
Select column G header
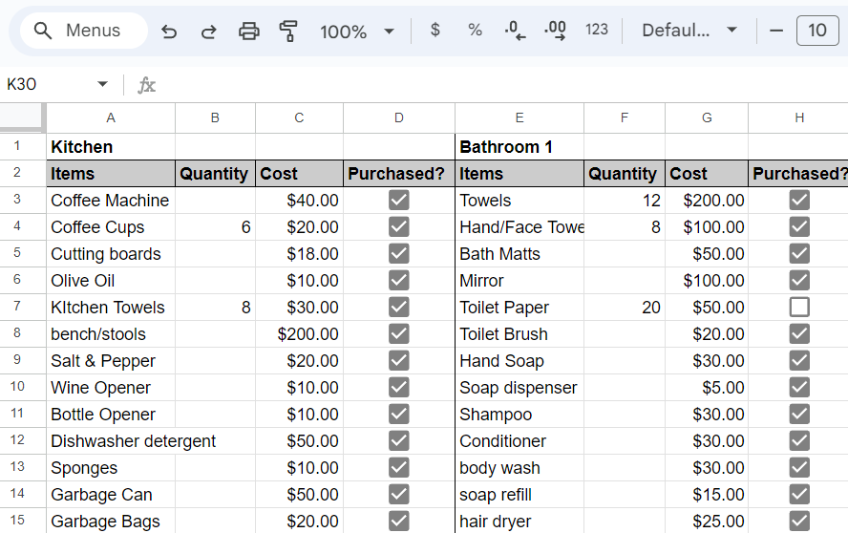point(707,117)
